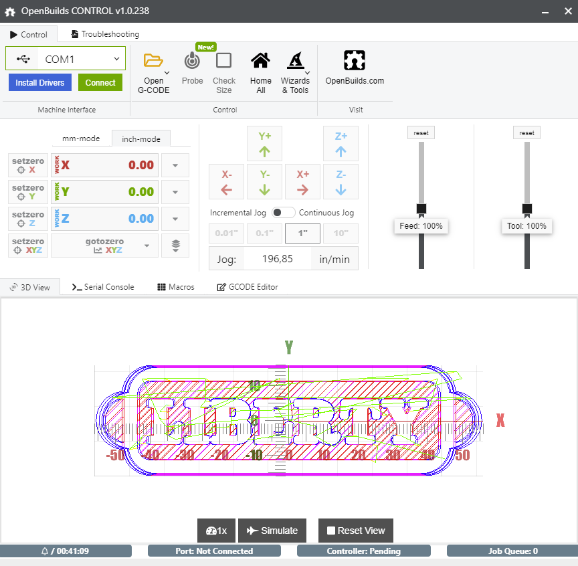Expand Open G-CODE dropdown chevron
This screenshot has width=578, height=566.
(x=167, y=73)
